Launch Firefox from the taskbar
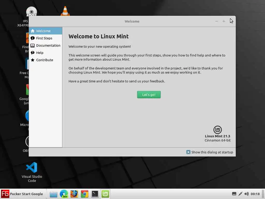 point(74,194)
